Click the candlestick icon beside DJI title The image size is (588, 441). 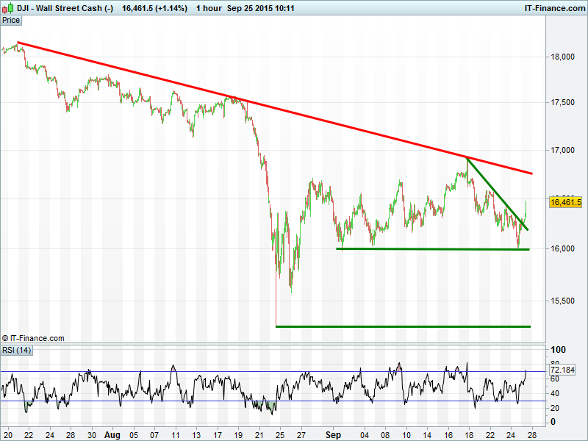coord(7,8)
